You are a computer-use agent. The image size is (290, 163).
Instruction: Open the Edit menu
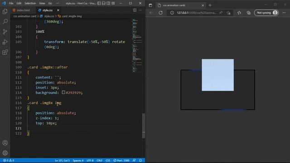tap(19, 3)
